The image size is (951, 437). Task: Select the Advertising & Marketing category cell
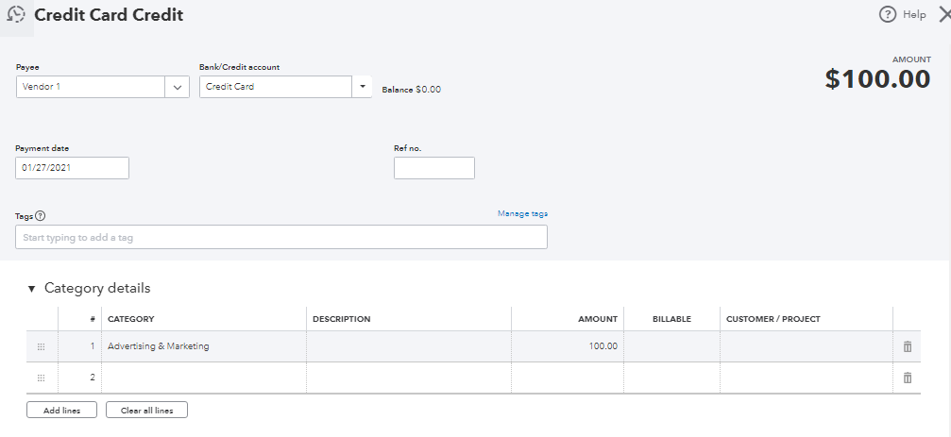click(x=203, y=346)
